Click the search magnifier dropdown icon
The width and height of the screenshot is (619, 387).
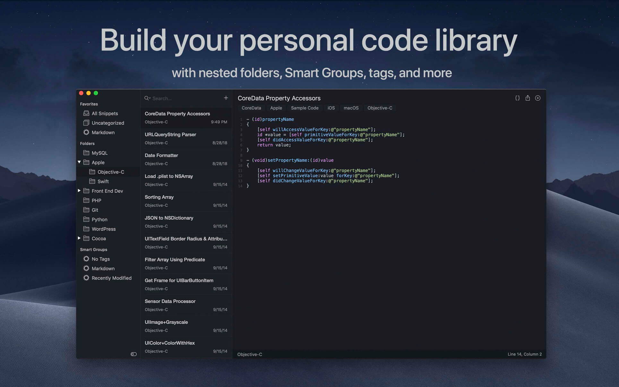[147, 98]
